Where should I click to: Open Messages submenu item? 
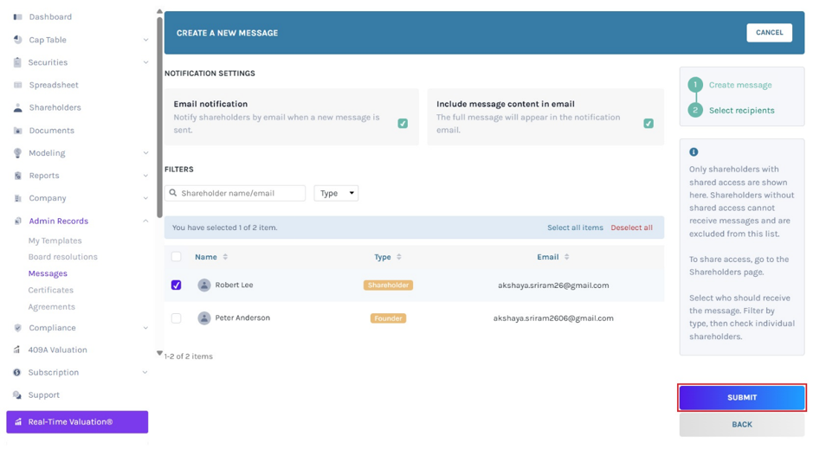(x=48, y=273)
